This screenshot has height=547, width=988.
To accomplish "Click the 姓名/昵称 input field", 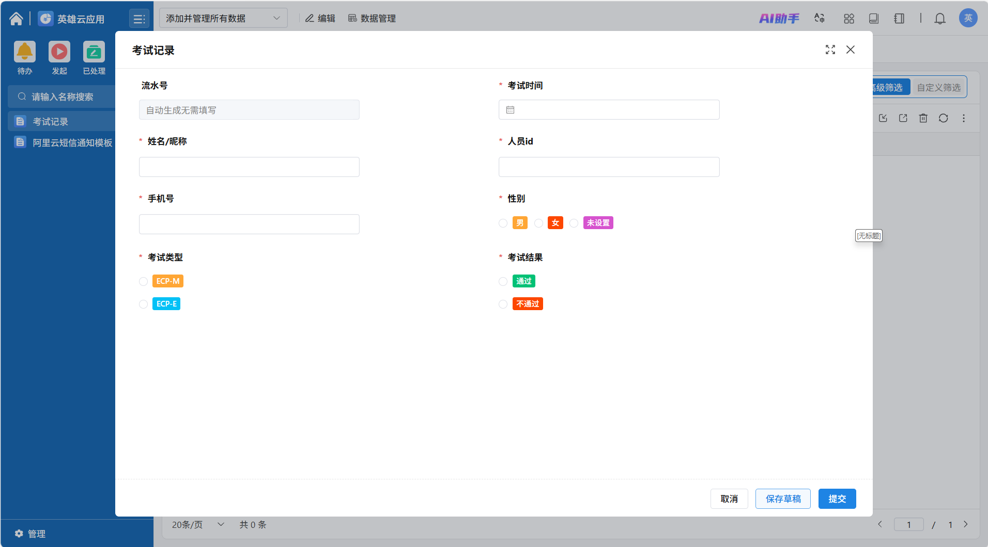I will click(x=249, y=167).
